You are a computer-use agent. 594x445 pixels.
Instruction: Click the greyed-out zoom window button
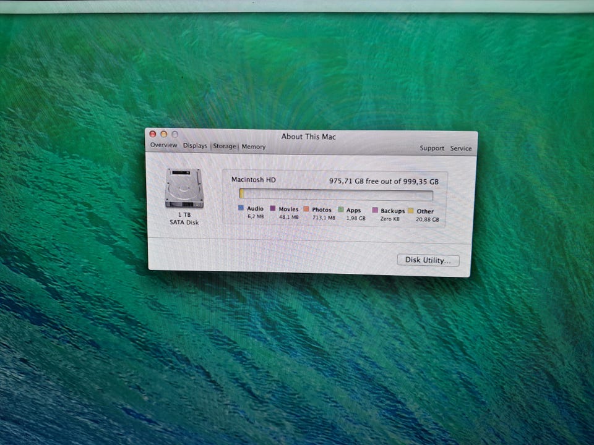174,134
